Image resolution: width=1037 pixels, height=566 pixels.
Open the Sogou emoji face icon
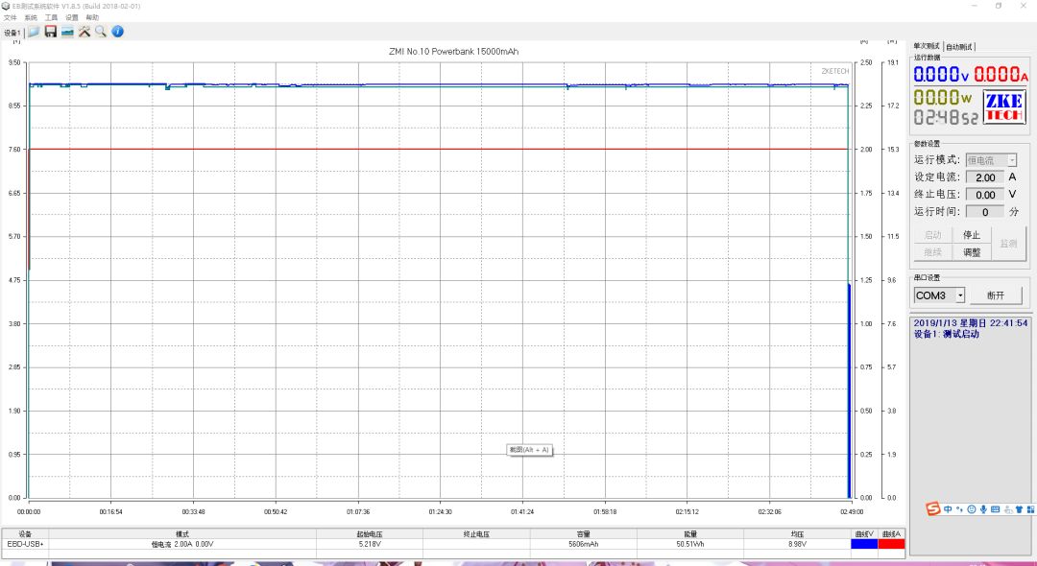pyautogui.click(x=972, y=509)
